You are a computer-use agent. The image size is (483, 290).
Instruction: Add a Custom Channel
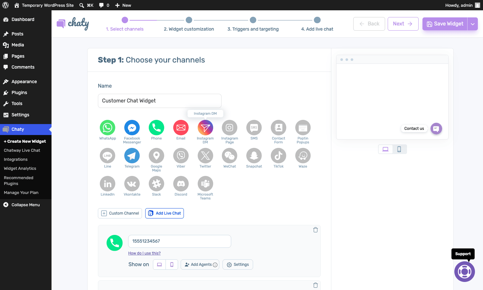coord(120,213)
